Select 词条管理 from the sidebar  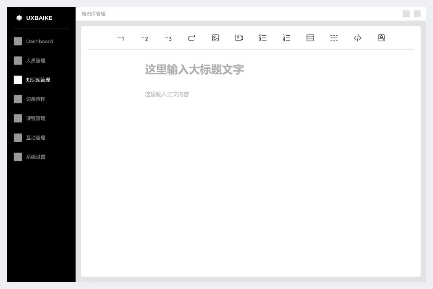coord(36,99)
